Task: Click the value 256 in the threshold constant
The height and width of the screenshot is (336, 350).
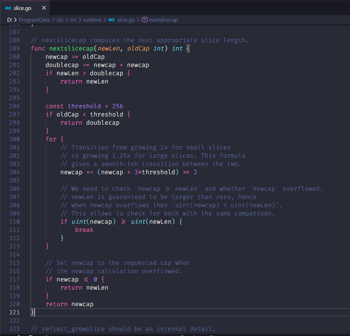Action: (117, 106)
